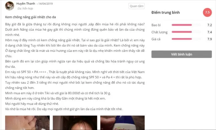
Task: Click the Bao bì label
Action: point(156,25)
